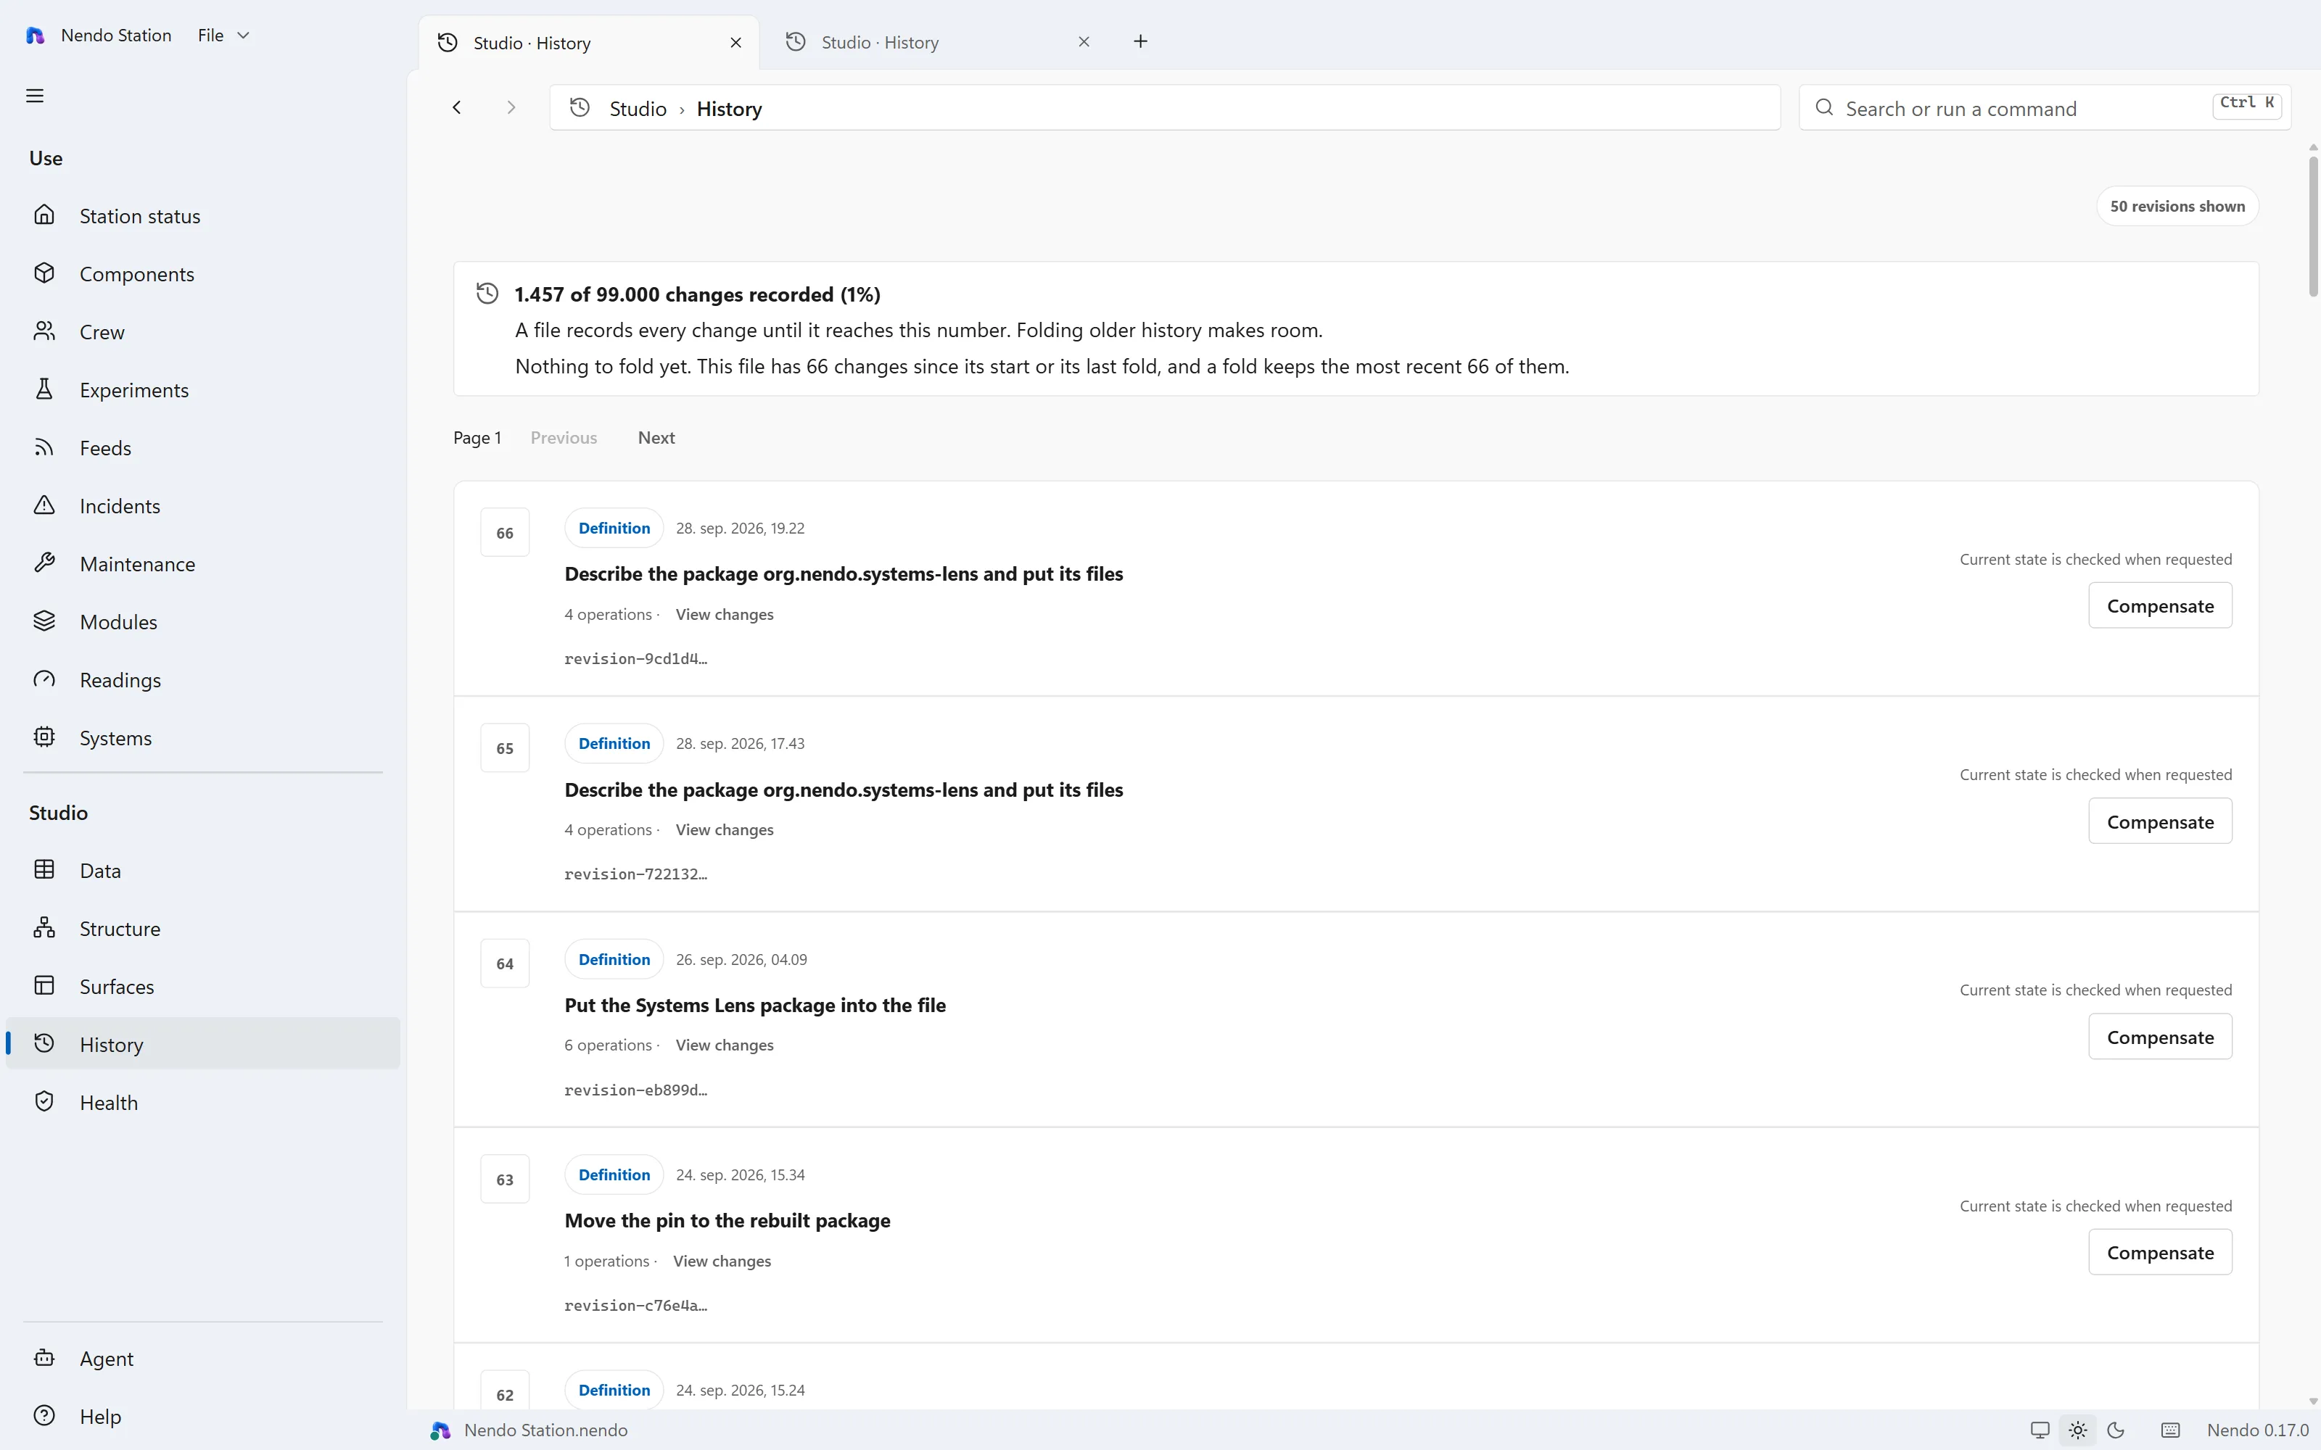Open the Studio Surfaces page
This screenshot has width=2321, height=1450.
pos(202,987)
